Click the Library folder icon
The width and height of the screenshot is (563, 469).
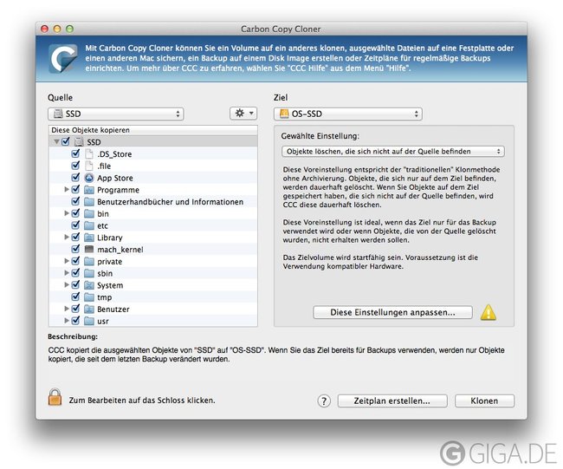(x=89, y=238)
